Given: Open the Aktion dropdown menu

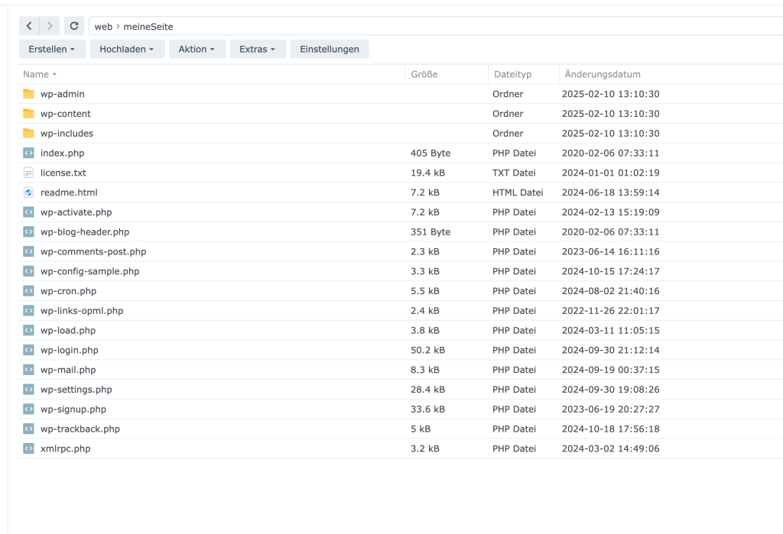Looking at the screenshot, I should point(197,49).
